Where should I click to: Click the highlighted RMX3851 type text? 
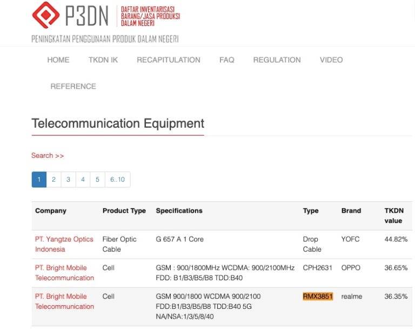click(x=318, y=296)
